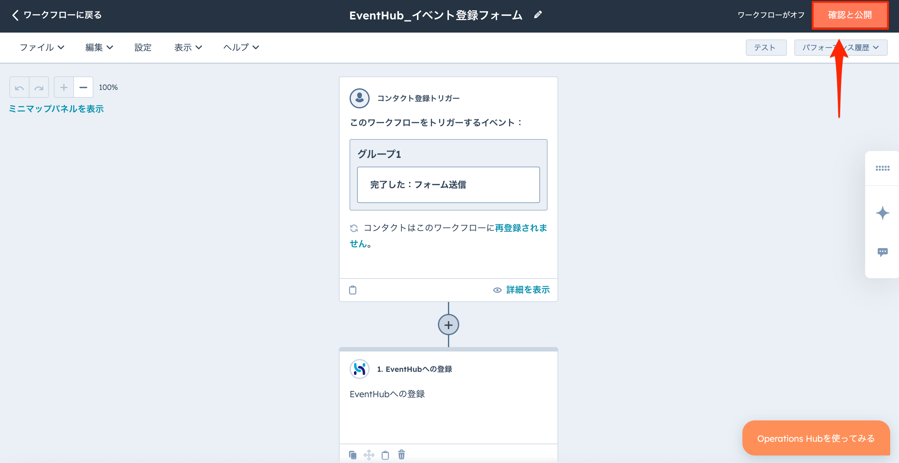Image resolution: width=899 pixels, height=463 pixels.
Task: Expand the パフォーマンス履歴 dropdown
Action: click(x=841, y=47)
